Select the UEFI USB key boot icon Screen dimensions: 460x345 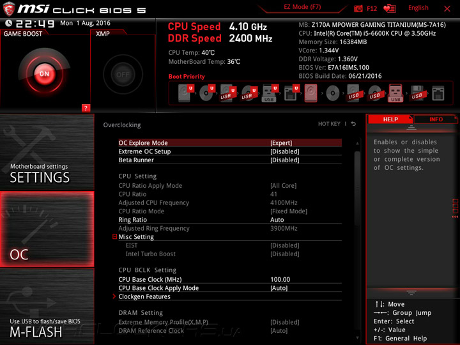(x=270, y=93)
